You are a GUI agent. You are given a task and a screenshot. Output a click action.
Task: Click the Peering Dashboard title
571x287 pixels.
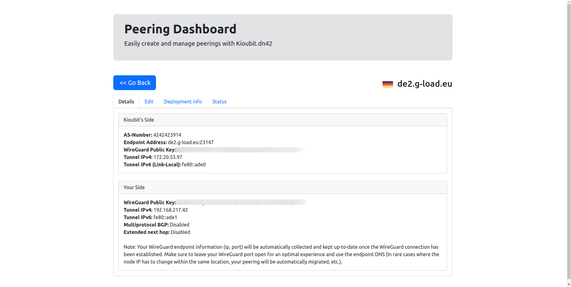coord(180,29)
